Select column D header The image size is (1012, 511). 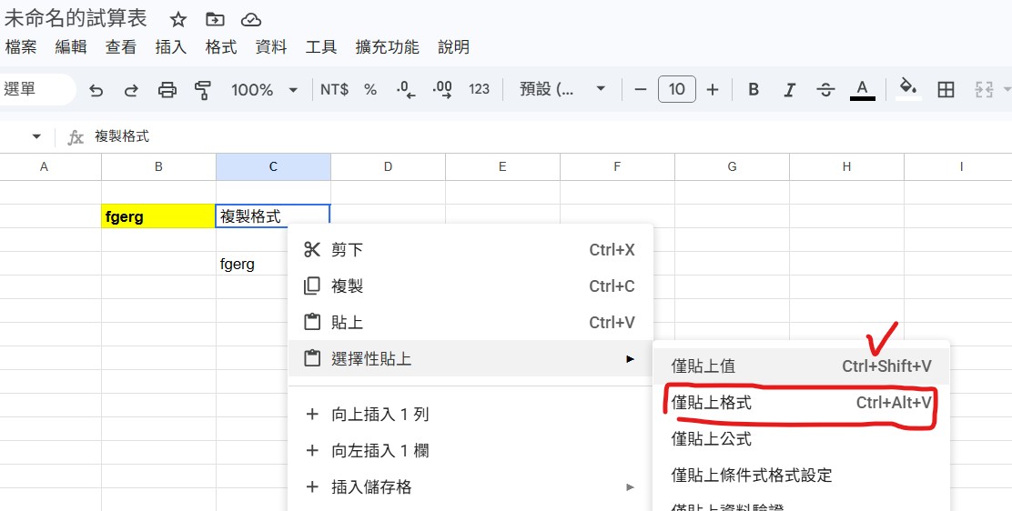388,167
